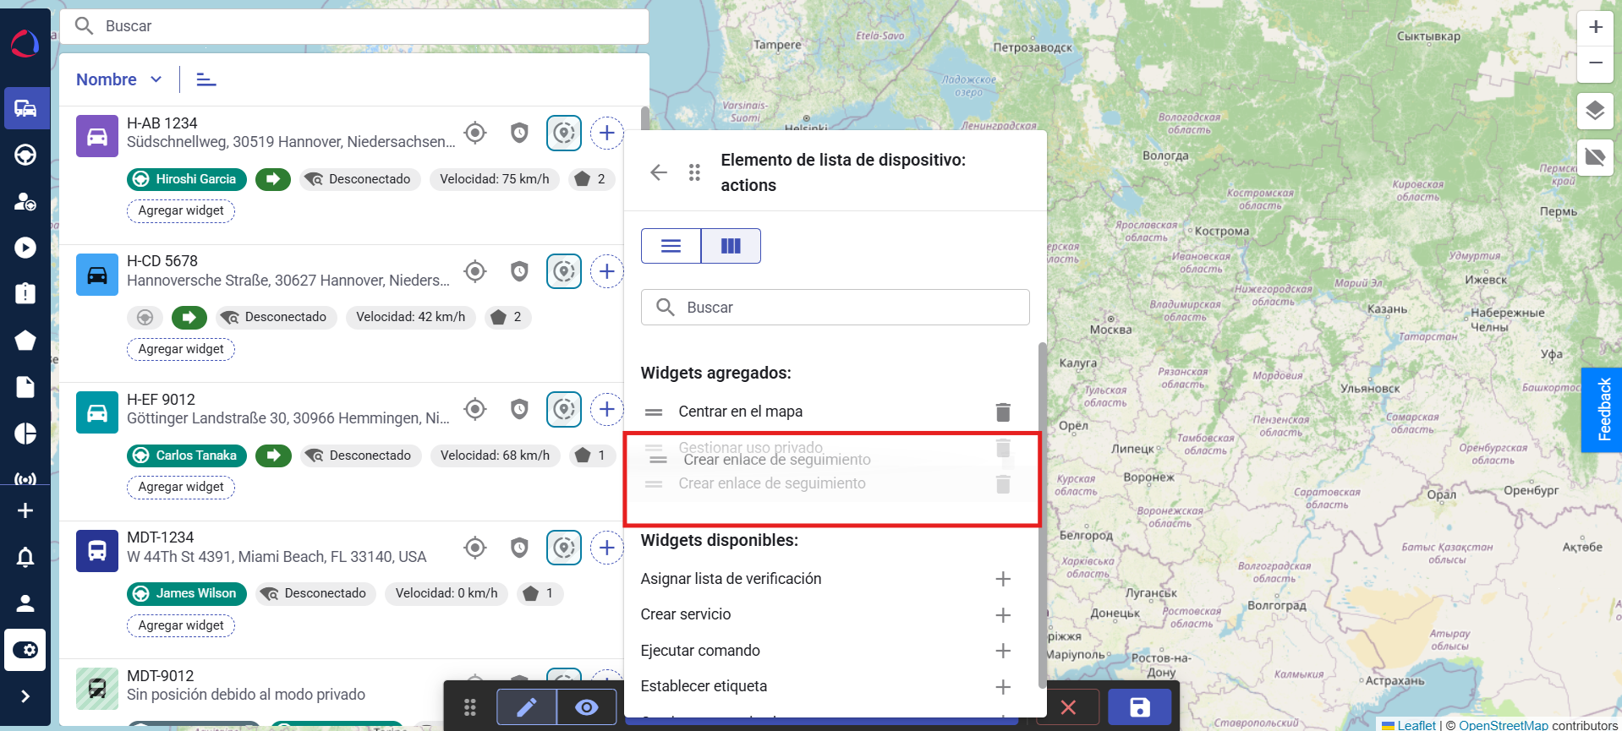Click Velocidad: 75 km/h chip
Image resolution: width=1622 pixels, height=731 pixels.
tap(495, 179)
